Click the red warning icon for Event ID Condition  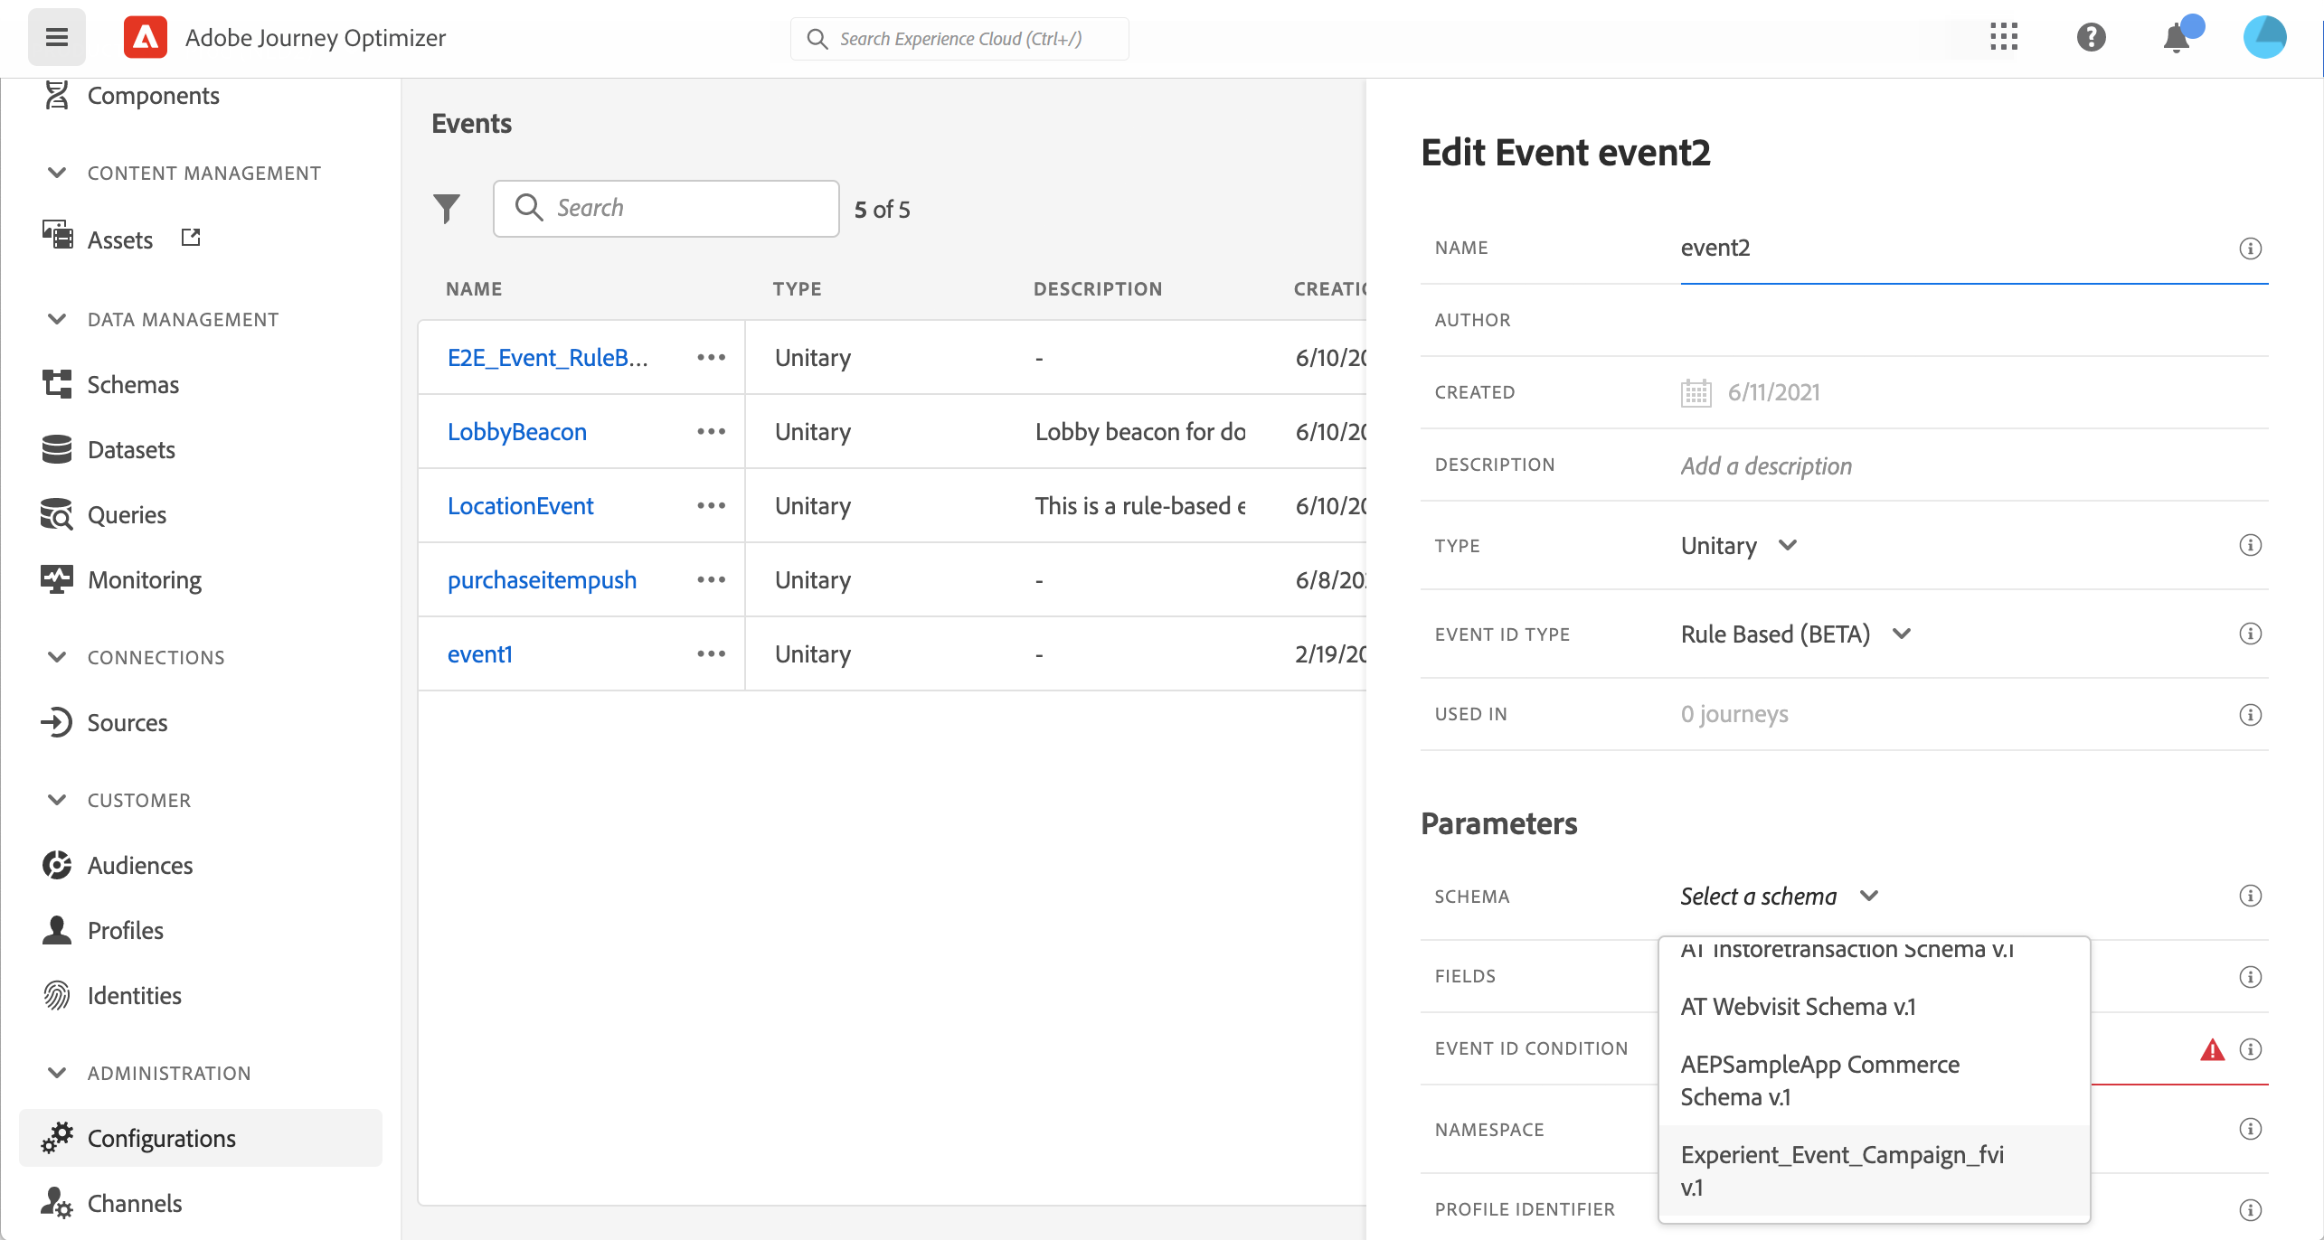coord(2212,1049)
